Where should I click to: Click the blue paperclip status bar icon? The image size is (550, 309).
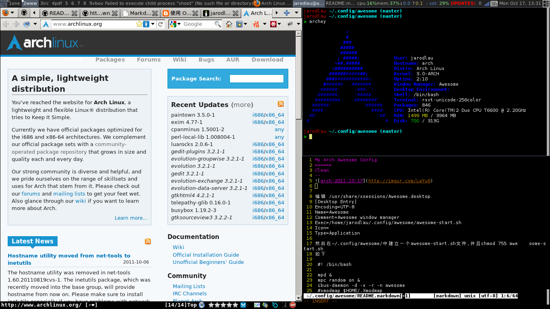275,305
